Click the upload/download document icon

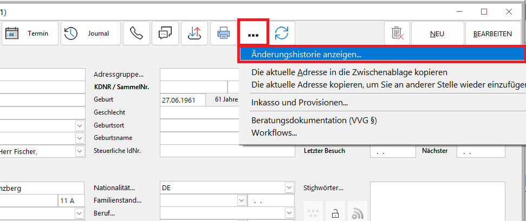pyautogui.click(x=194, y=34)
